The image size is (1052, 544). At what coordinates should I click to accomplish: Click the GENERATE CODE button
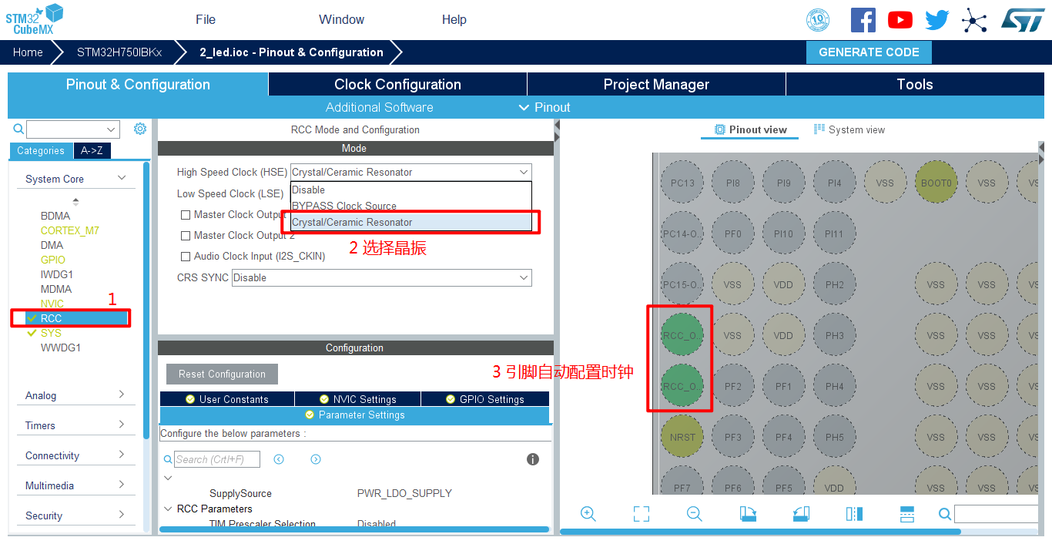pos(869,52)
